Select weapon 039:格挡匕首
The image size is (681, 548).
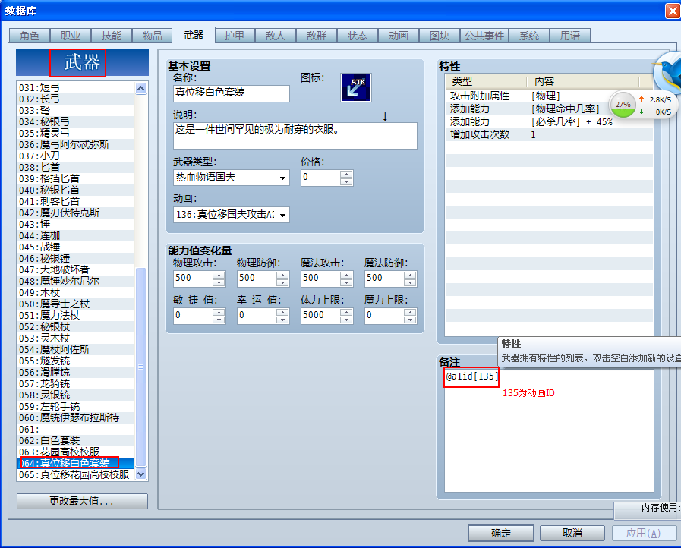point(76,178)
